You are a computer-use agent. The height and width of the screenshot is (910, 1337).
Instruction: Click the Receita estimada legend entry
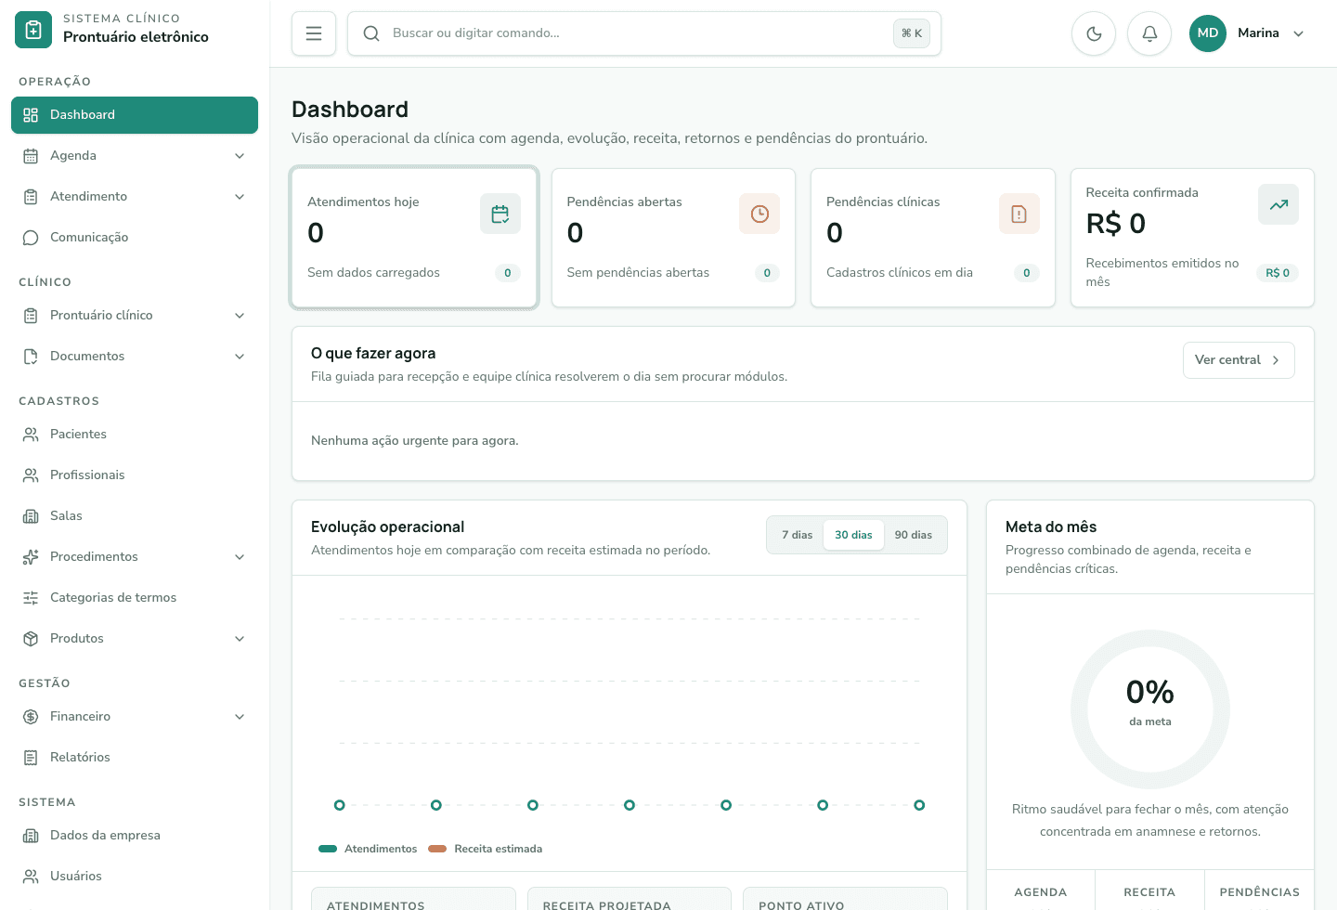tap(485, 849)
